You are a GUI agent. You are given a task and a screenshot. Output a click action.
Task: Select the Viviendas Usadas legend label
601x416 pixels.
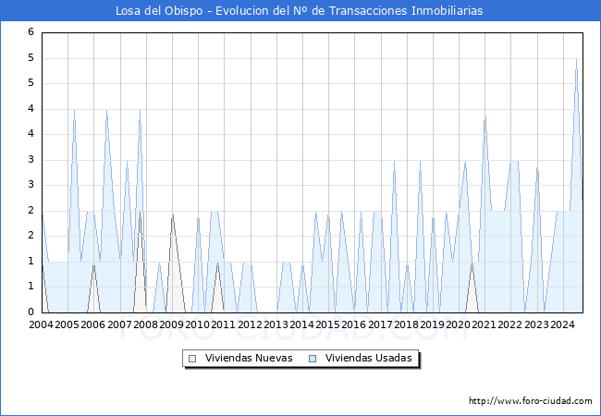(x=368, y=358)
